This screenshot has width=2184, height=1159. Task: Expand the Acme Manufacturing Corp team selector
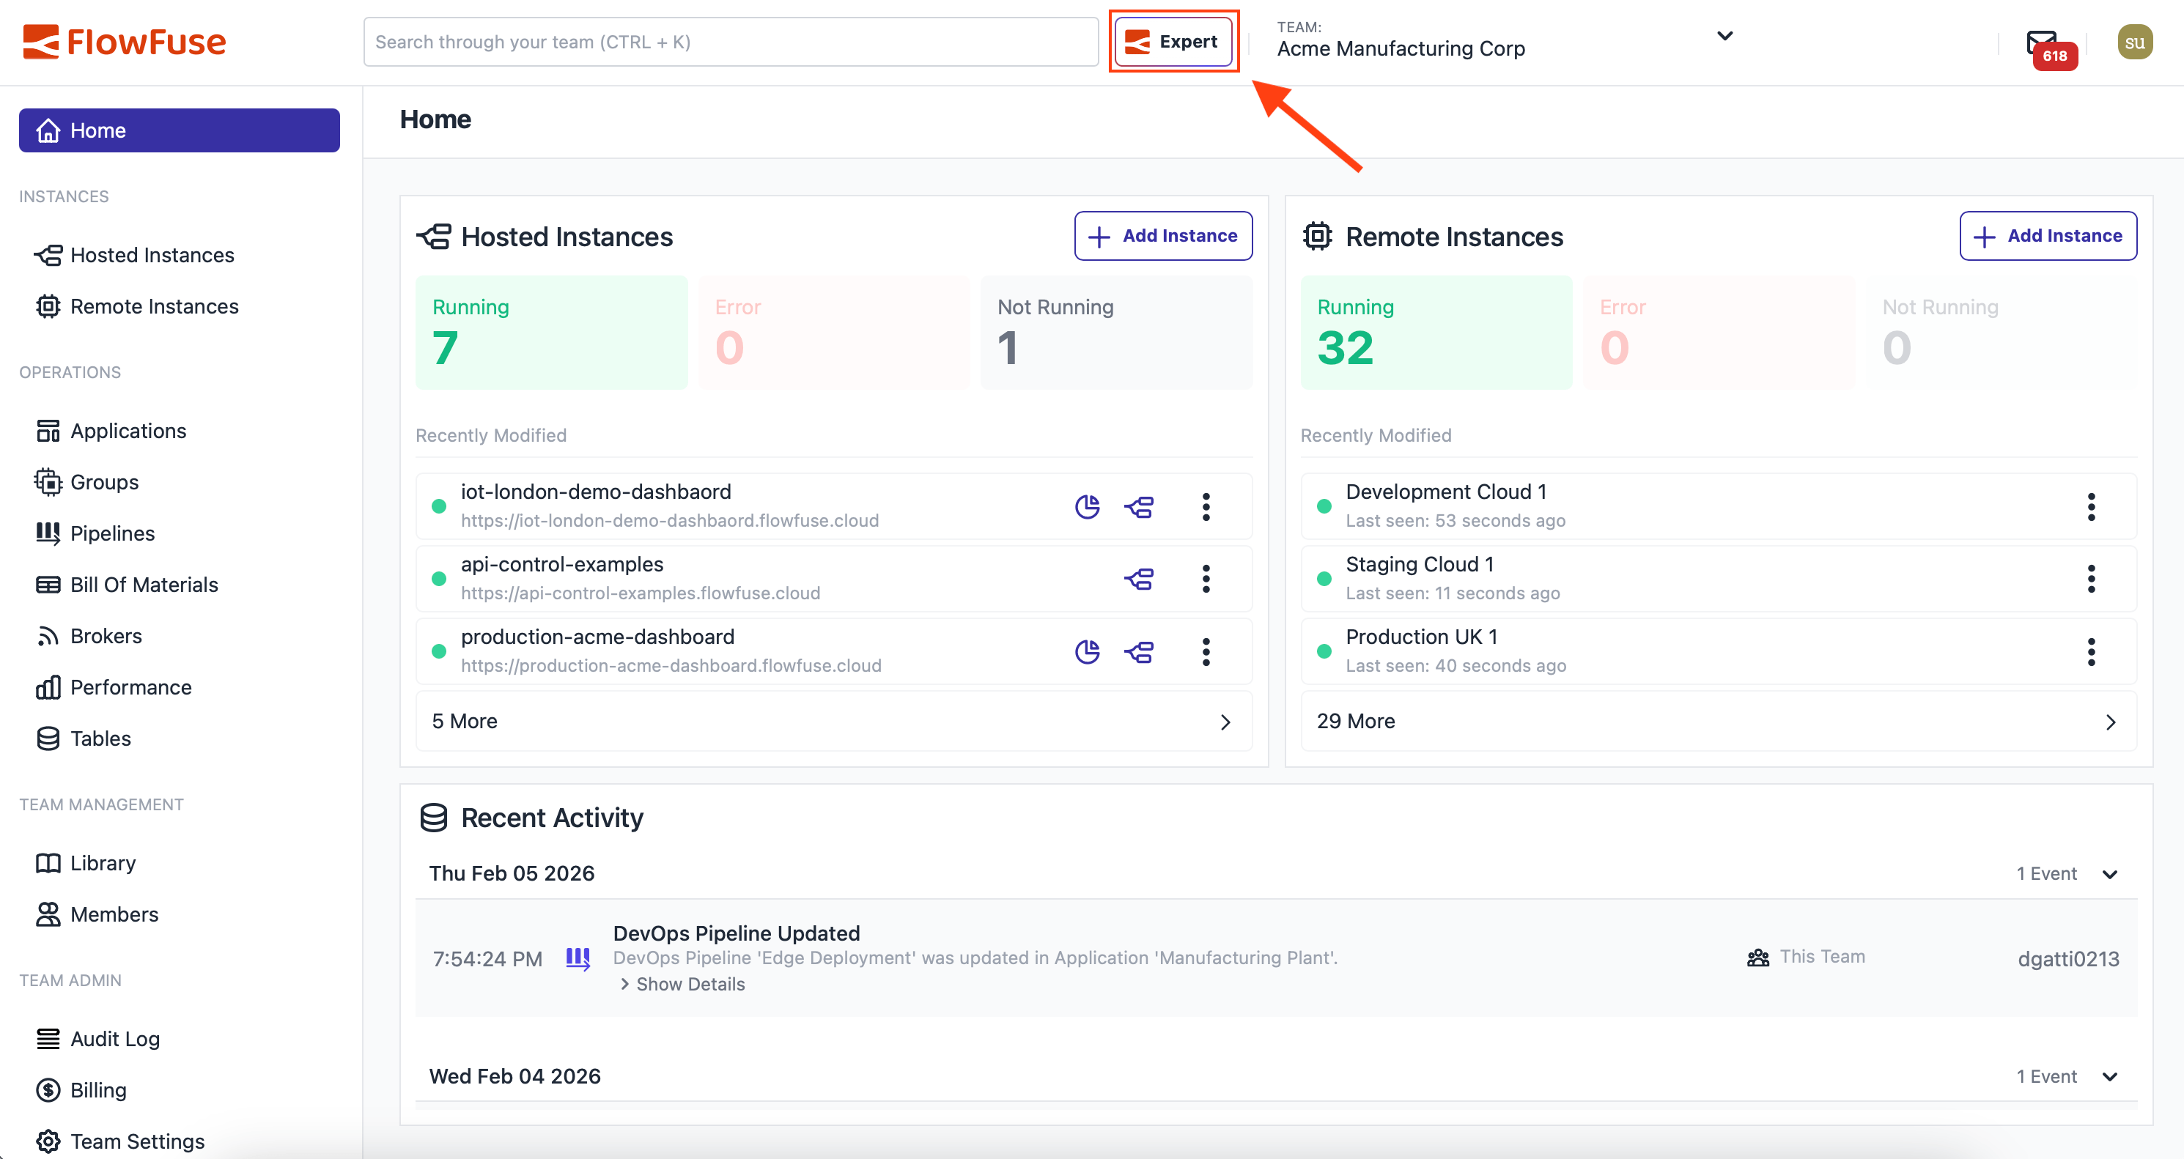coord(1725,36)
